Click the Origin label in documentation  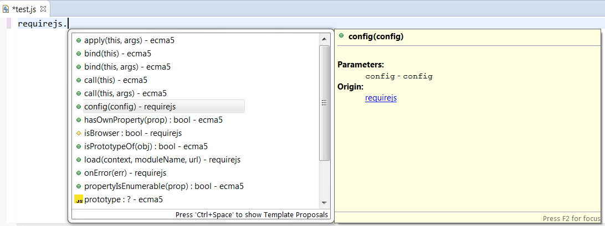[x=350, y=87]
